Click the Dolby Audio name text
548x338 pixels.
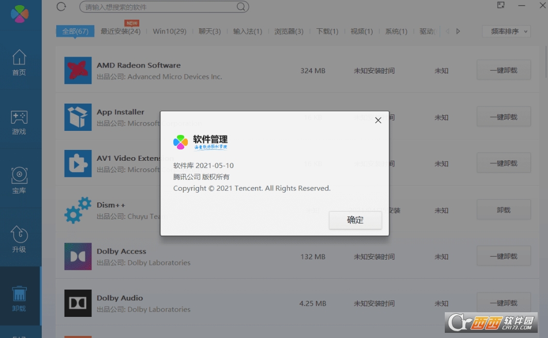[x=120, y=298]
